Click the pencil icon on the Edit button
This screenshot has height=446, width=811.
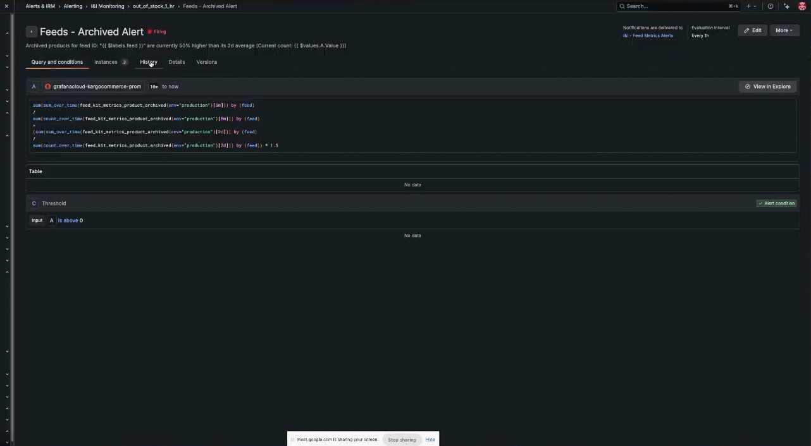click(746, 30)
